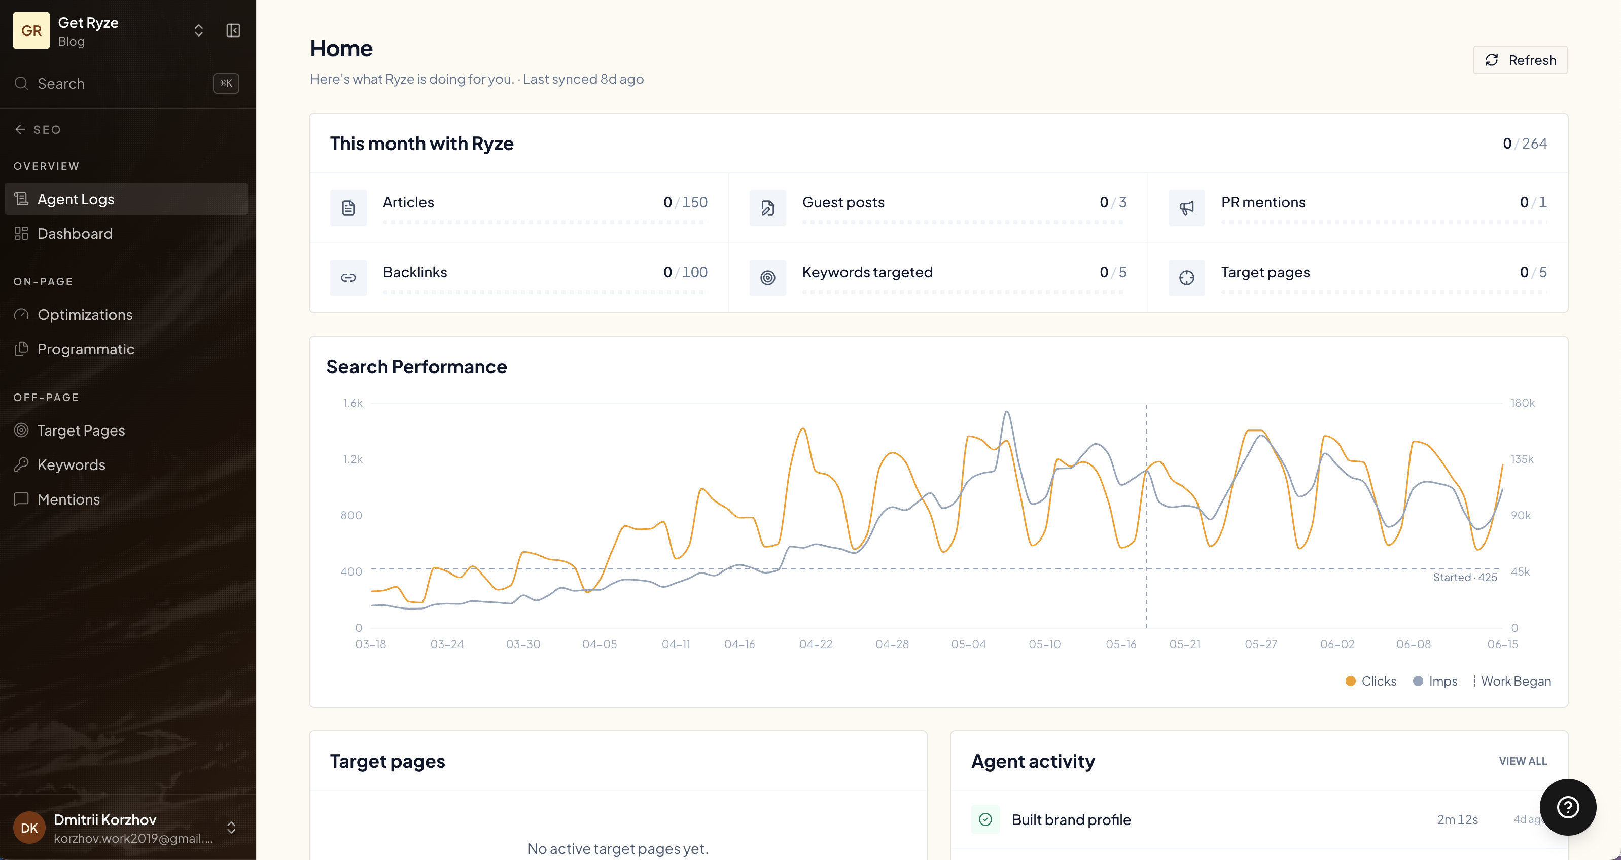Click the sidebar Search field

[x=126, y=83]
